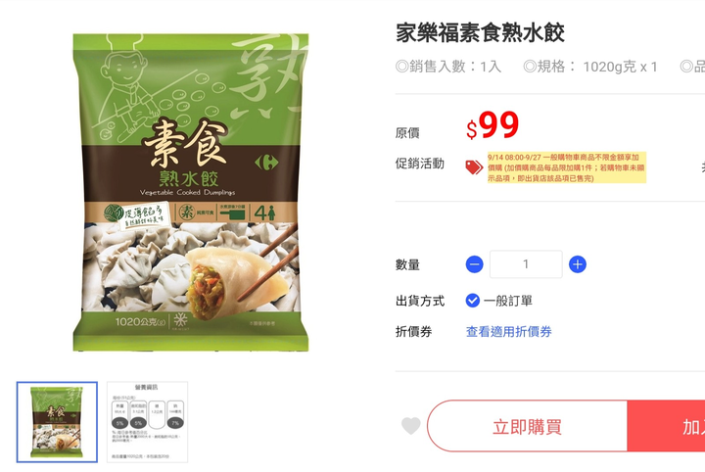Click the minus quantity button

474,264
